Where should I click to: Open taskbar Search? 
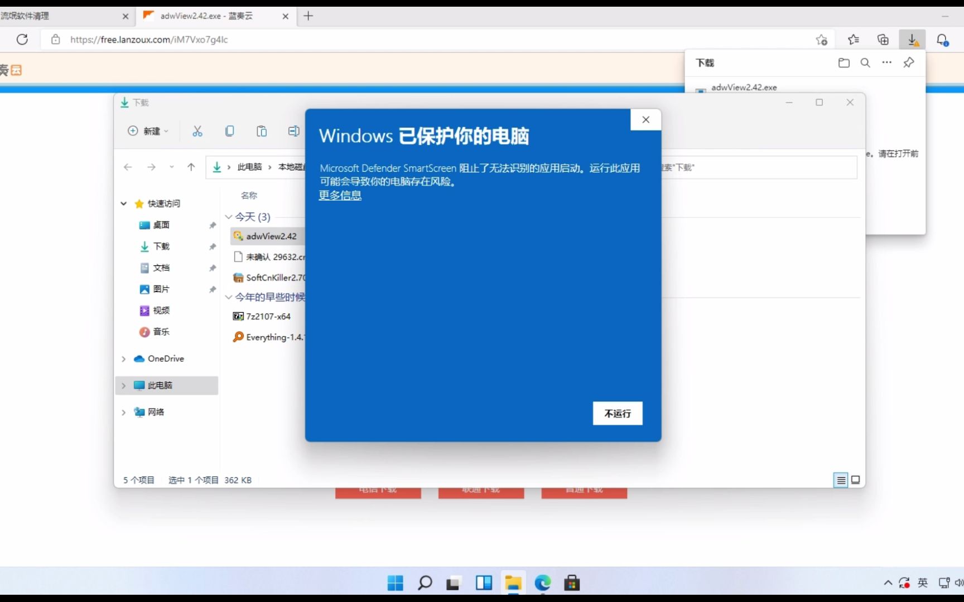[x=425, y=583]
